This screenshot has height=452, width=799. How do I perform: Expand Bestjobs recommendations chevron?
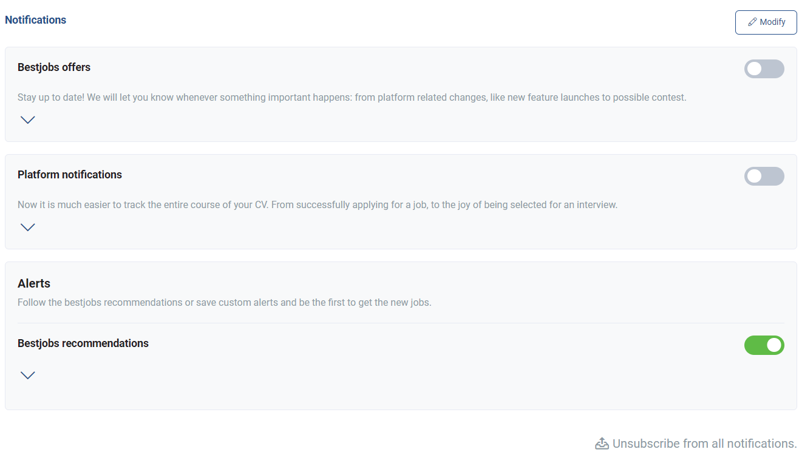click(x=28, y=375)
